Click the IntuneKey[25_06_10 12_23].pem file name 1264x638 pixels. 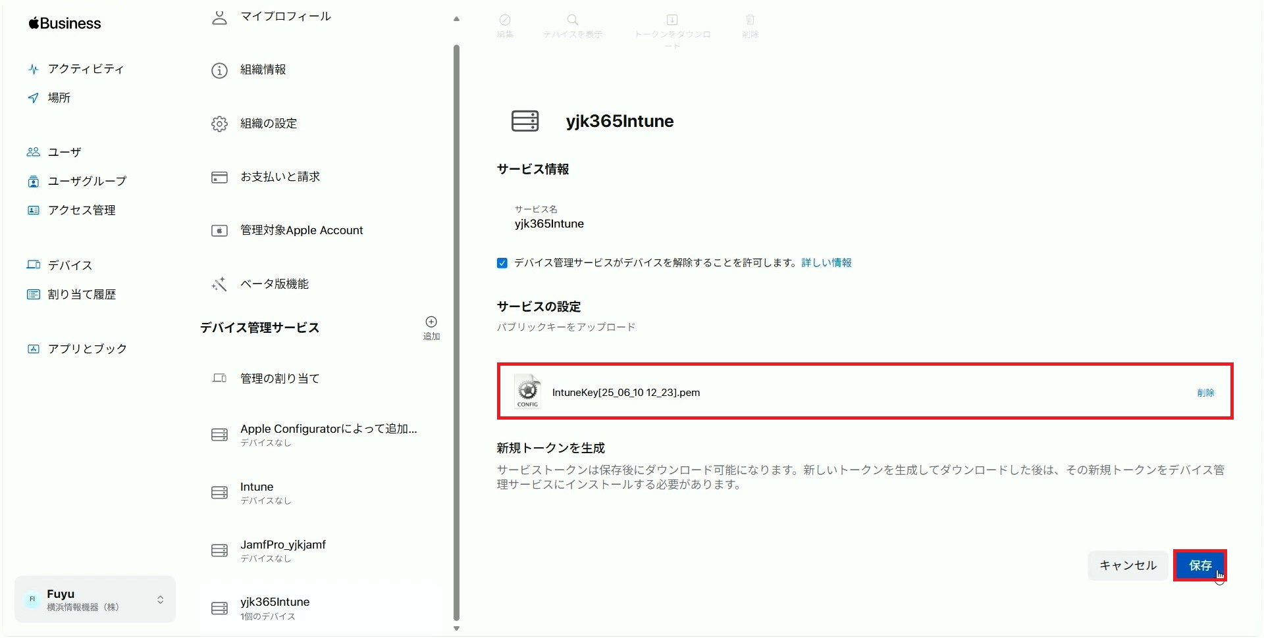coord(626,393)
